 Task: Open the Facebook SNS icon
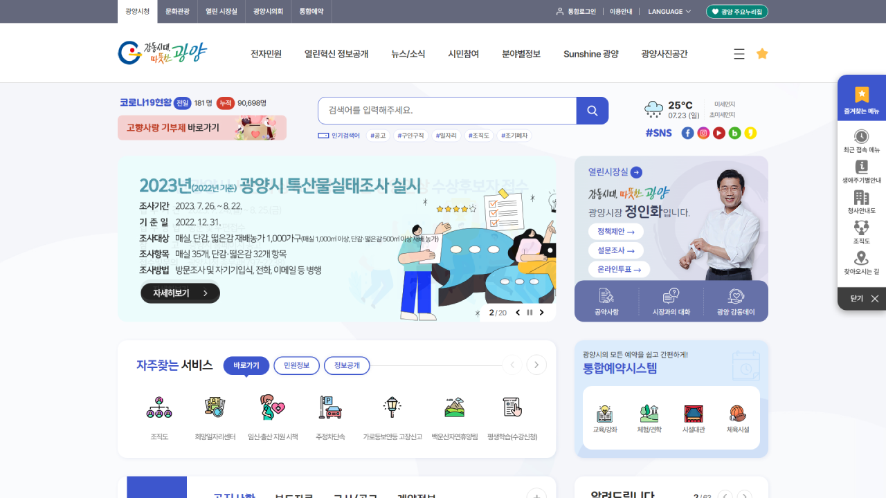pyautogui.click(x=687, y=133)
